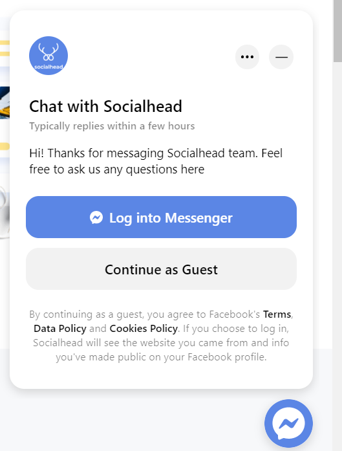Click the white cup image at left edge
Image resolution: width=342 pixels, height=451 pixels.
pyautogui.click(x=5, y=213)
